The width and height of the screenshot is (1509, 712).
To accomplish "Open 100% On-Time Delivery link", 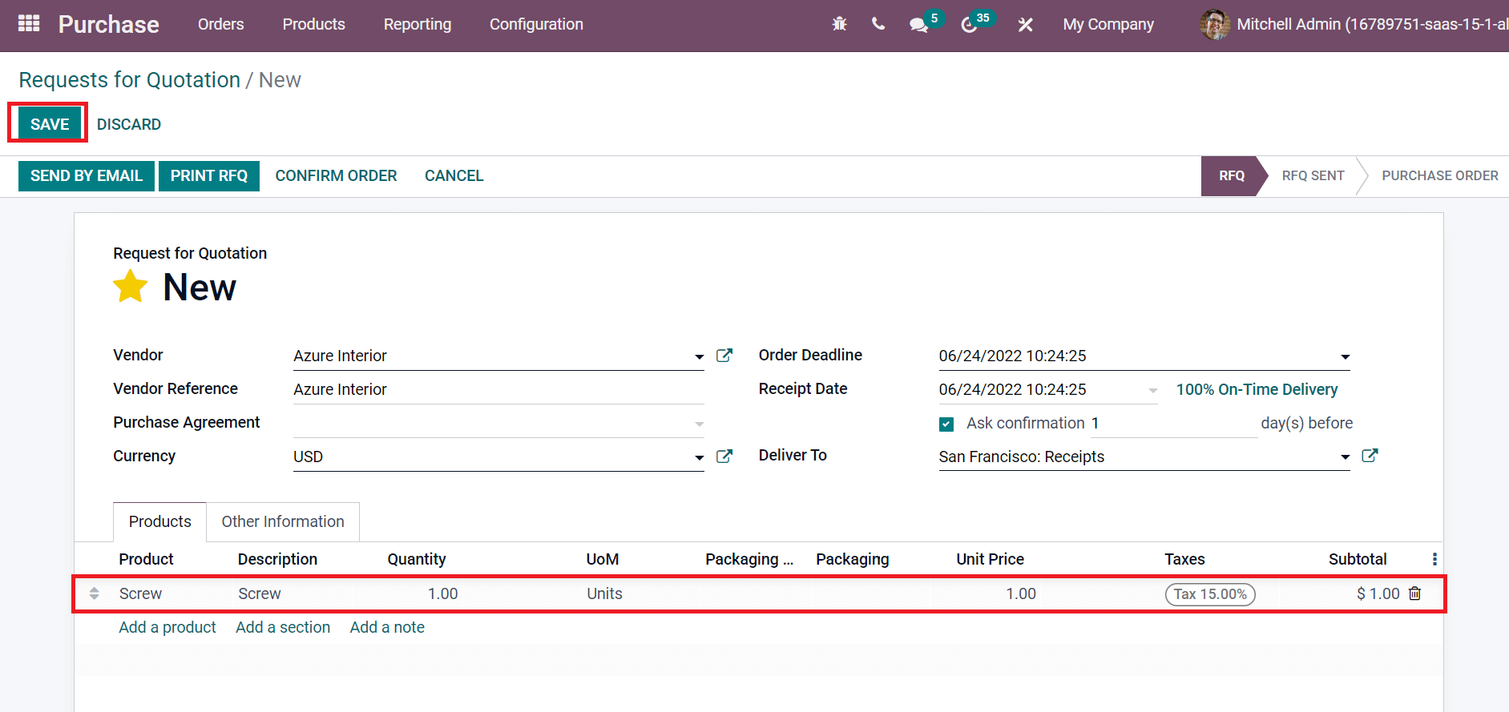I will [x=1257, y=389].
